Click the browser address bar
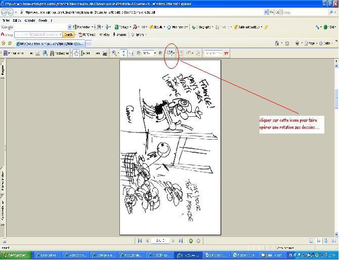The width and height of the screenshot is (339, 260). click(x=142, y=12)
